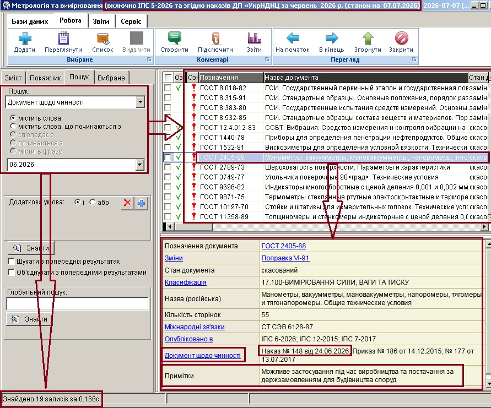The width and height of the screenshot is (491, 408).
Task: Click the Зміни link
Action: tap(174, 258)
